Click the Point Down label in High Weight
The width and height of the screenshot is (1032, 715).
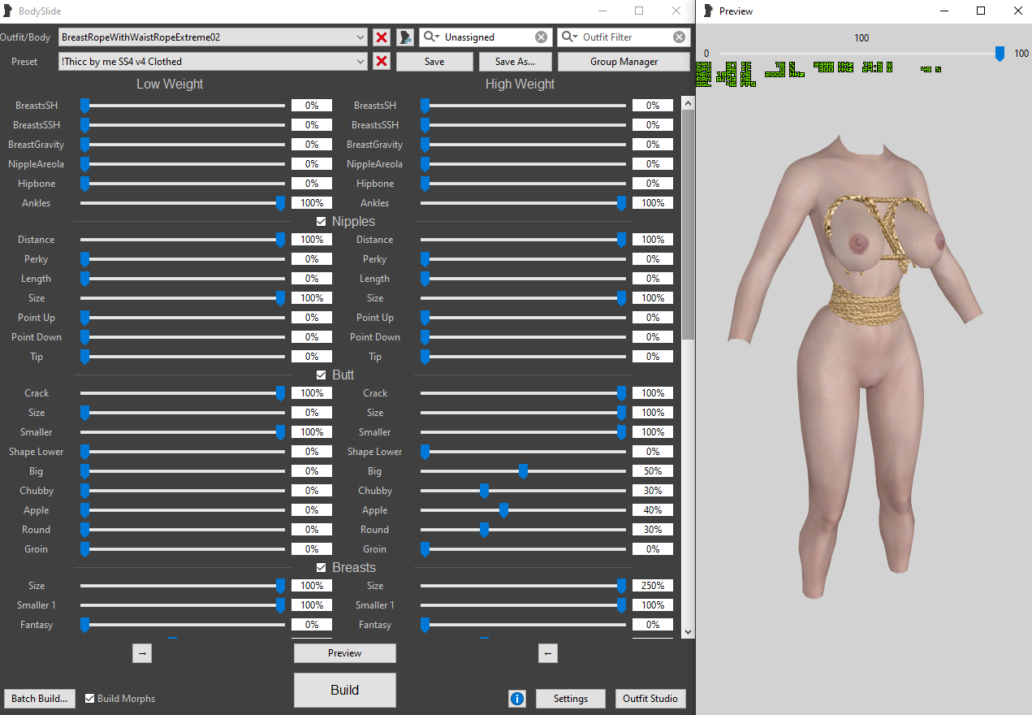pos(375,337)
